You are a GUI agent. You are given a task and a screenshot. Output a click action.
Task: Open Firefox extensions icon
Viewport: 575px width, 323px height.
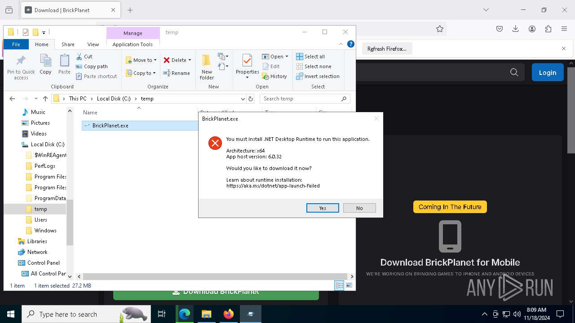548,29
